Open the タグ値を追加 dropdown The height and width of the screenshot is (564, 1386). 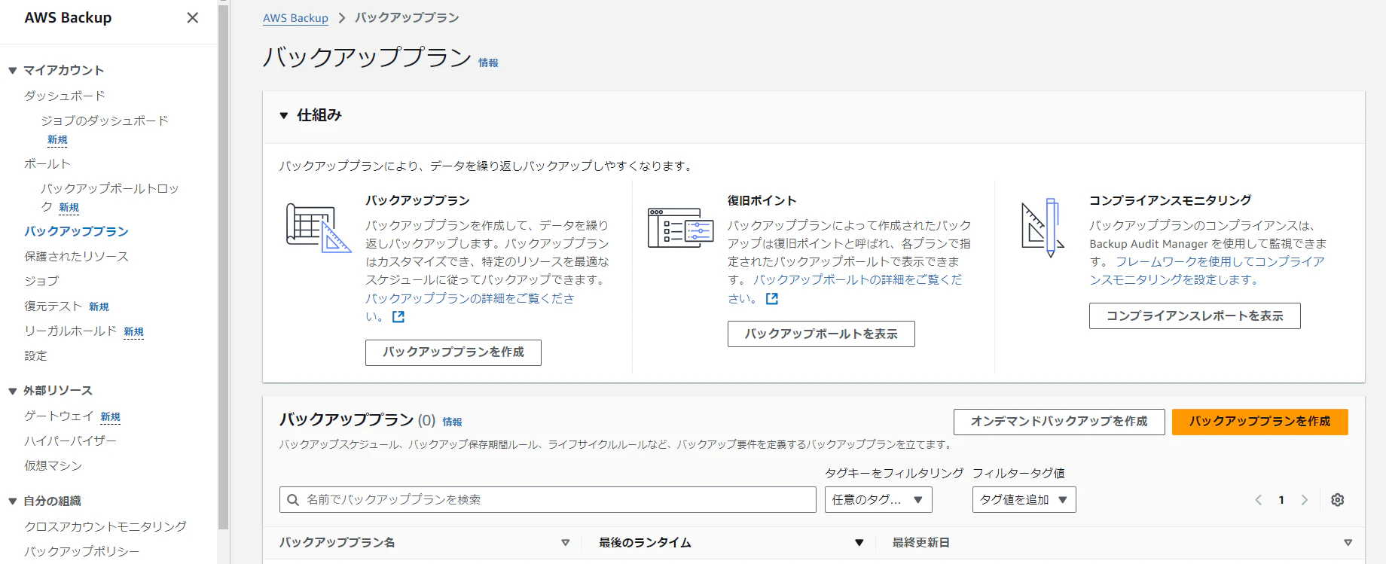1024,500
